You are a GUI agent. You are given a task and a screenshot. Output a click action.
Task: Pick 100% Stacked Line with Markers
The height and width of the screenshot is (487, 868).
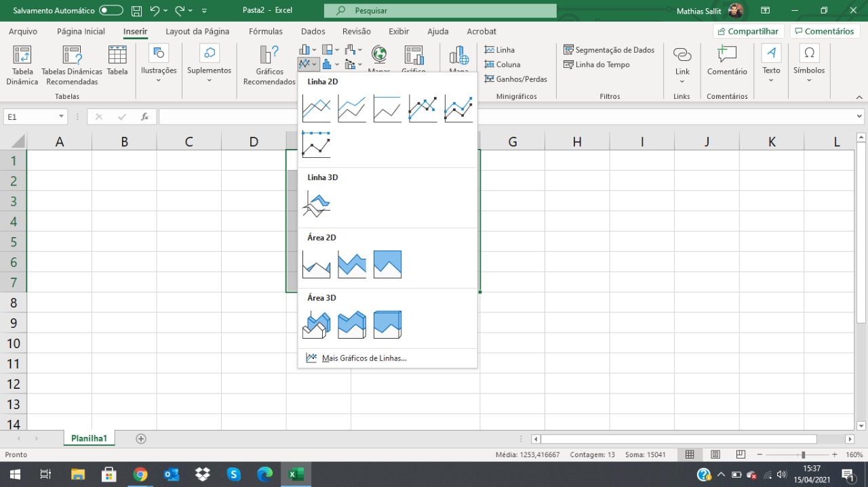(x=316, y=144)
